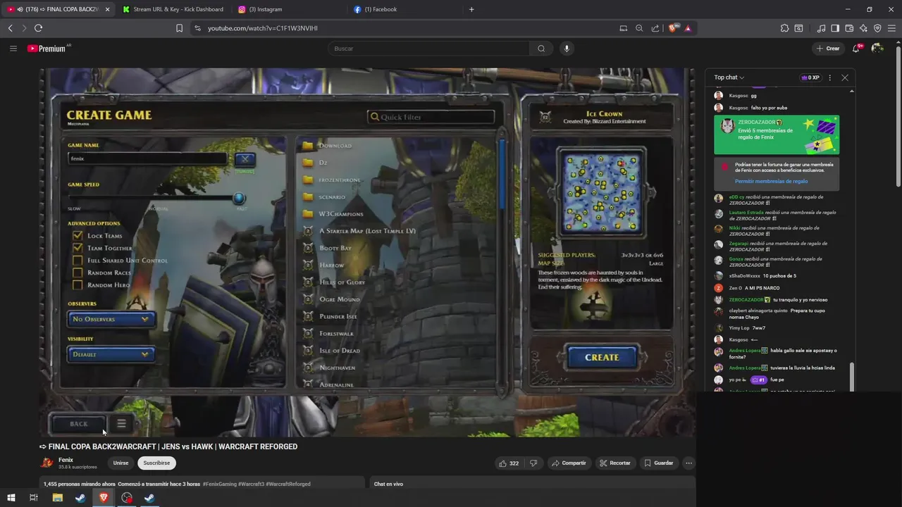Open File Explorer from the taskbar
902x507 pixels.
58,498
